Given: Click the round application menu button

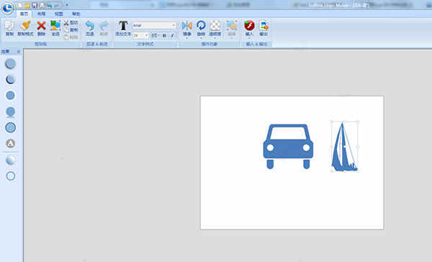Looking at the screenshot, I should click(x=7, y=8).
